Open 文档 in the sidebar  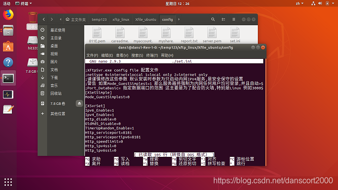coord(61,70)
